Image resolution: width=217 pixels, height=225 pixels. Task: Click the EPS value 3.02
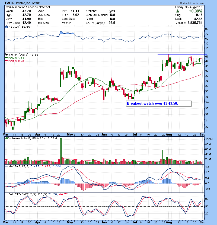pos(76,15)
